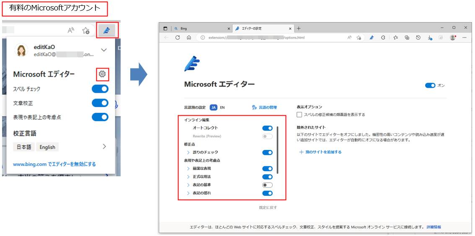Toggle 正式な用法 switch
Viewport: 475px width, 236px height.
click(x=268, y=177)
